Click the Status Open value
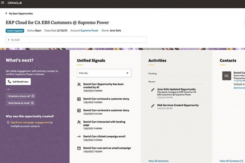Screen dimensions: 245x163 (x=38, y=30)
